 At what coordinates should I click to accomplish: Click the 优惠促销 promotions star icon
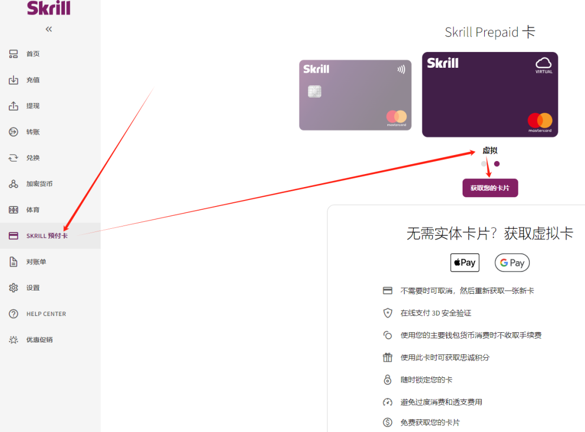pyautogui.click(x=14, y=340)
